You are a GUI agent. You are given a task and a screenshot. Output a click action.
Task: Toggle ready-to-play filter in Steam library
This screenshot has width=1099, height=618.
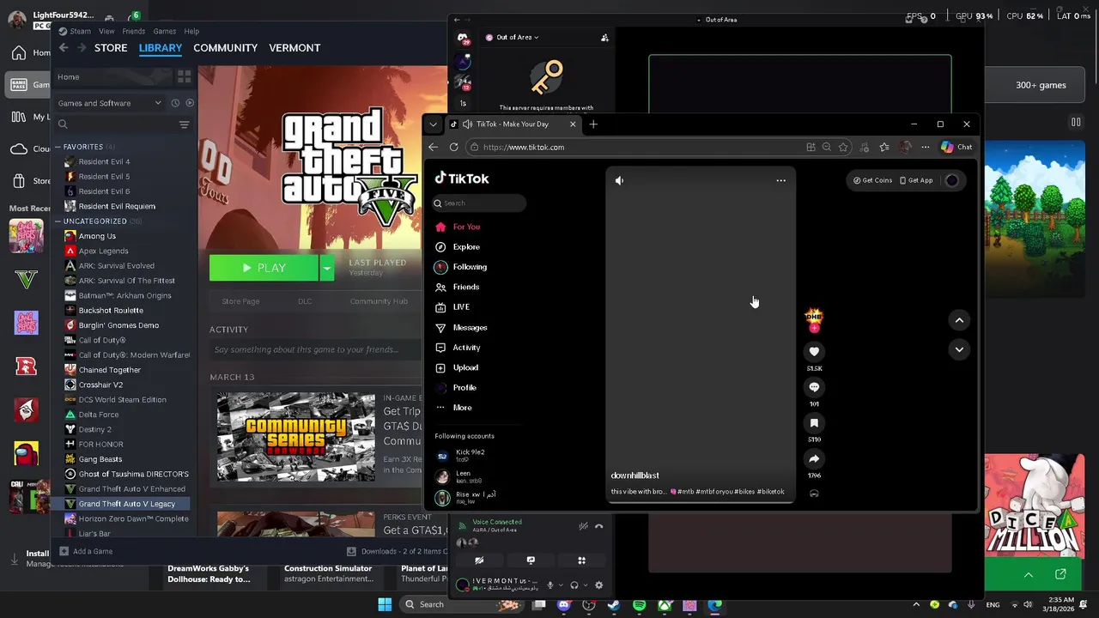tap(190, 103)
